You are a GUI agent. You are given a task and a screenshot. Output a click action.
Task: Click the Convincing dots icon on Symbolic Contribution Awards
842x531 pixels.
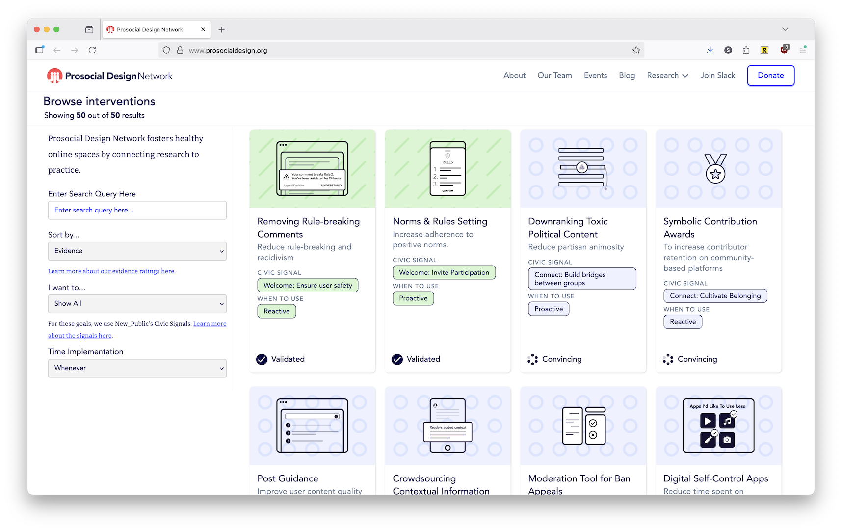pos(667,359)
